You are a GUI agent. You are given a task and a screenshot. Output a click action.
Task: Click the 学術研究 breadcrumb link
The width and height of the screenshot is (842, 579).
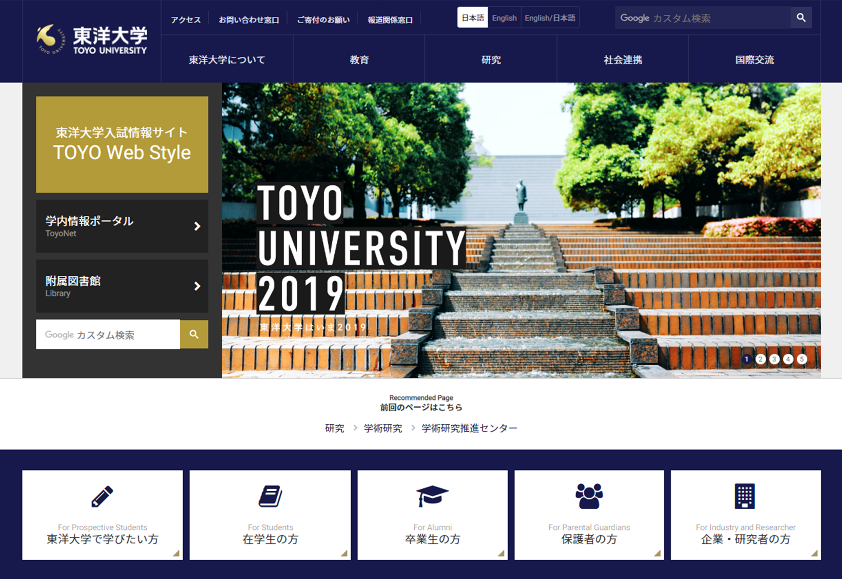pyautogui.click(x=383, y=428)
